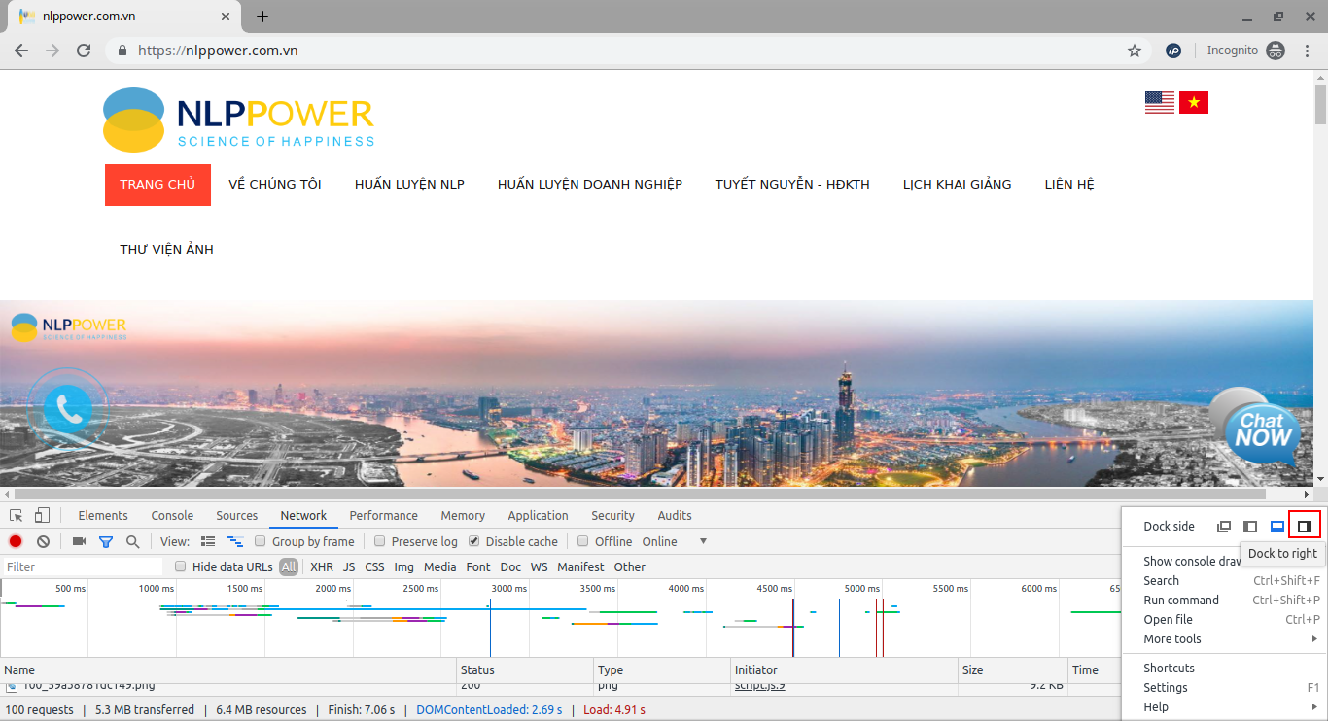Viewport: 1328px width, 721px height.
Task: Reload the nlppower.com.vn page
Action: click(x=84, y=51)
